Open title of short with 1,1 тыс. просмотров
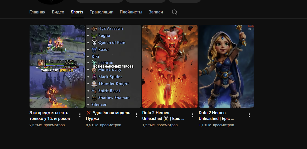This screenshot has height=149, width=307. (216, 116)
